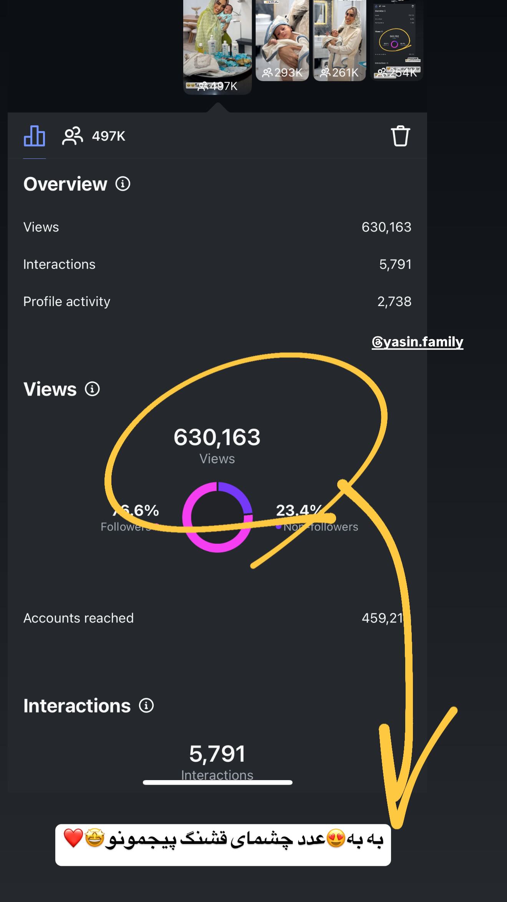Tap the Views row showing 630,163

point(217,227)
